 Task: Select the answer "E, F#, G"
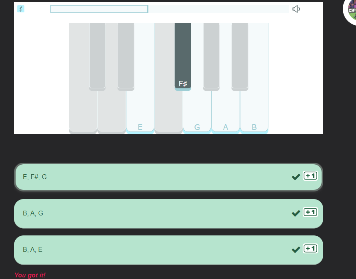[x=168, y=177]
